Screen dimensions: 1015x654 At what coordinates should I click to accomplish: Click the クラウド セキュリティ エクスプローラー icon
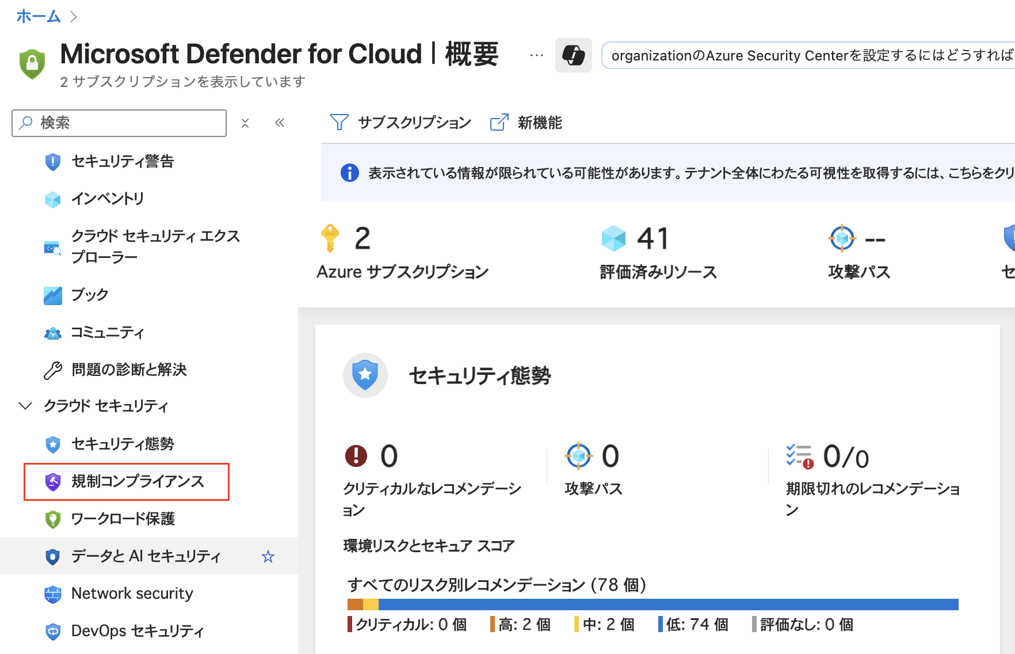coord(53,248)
